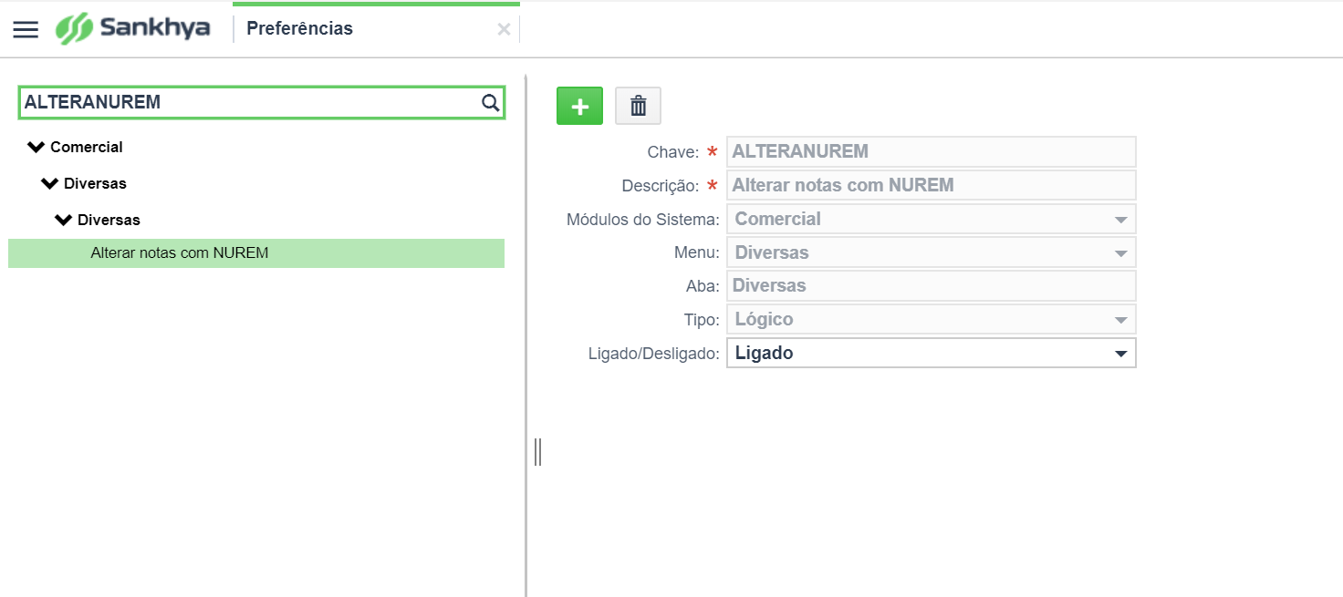The image size is (1343, 597).
Task: Delete preference using the trash icon
Action: pos(638,107)
